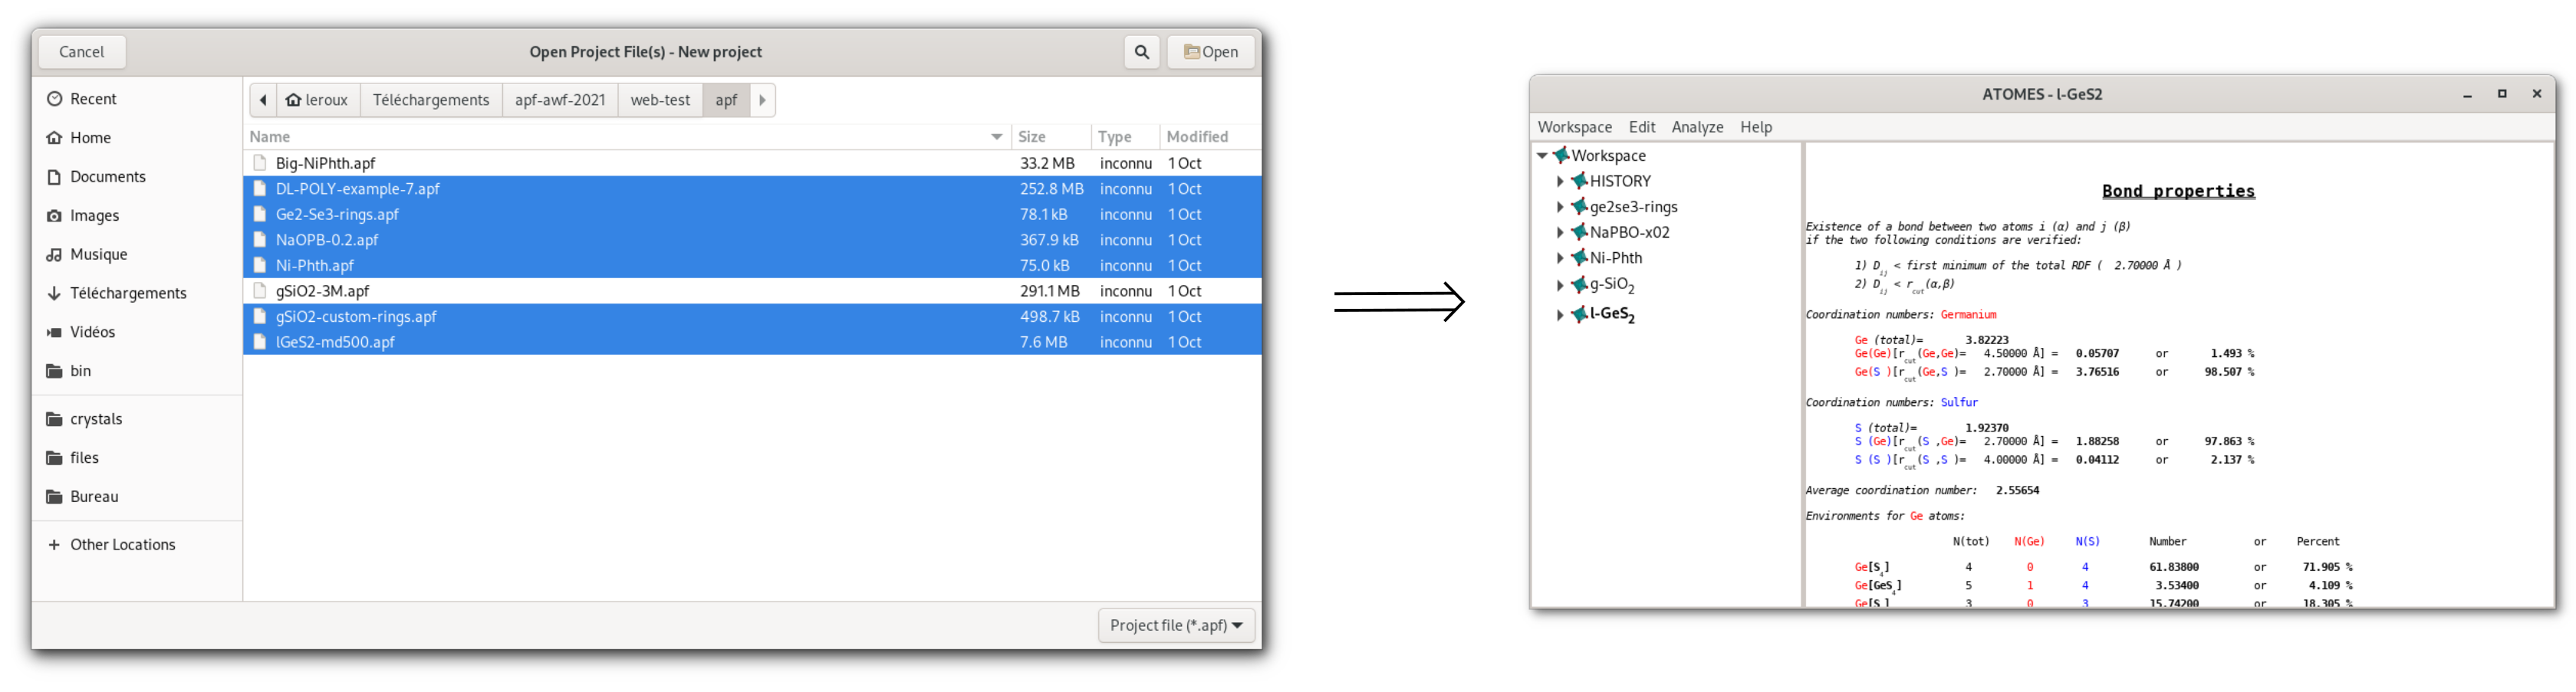Screen dimensions: 2576x692
Task: Click the search magnifier icon in file dialog
Action: click(1141, 52)
